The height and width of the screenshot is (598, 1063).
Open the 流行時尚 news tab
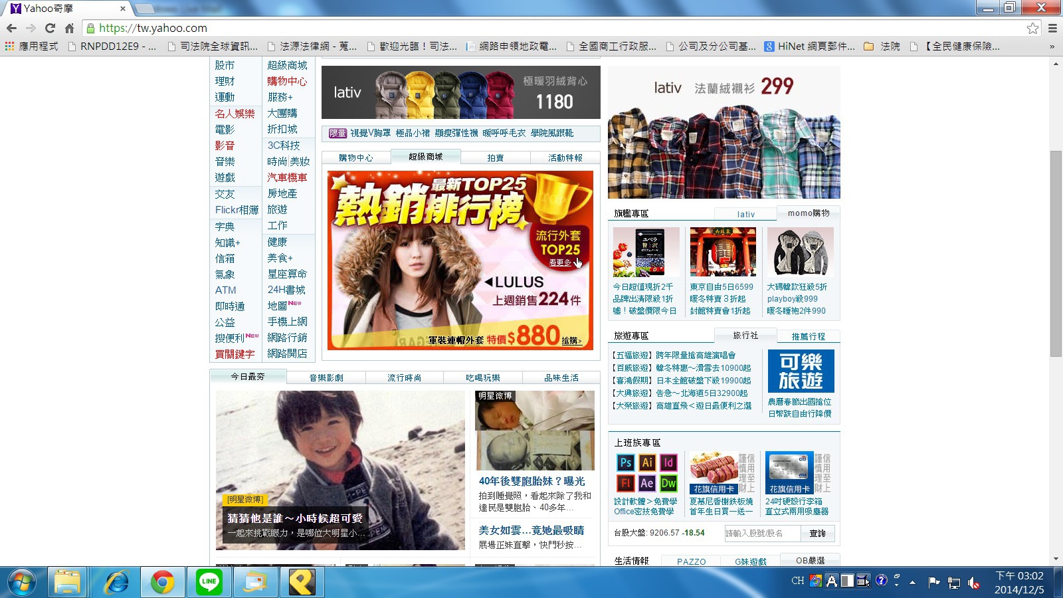point(405,377)
